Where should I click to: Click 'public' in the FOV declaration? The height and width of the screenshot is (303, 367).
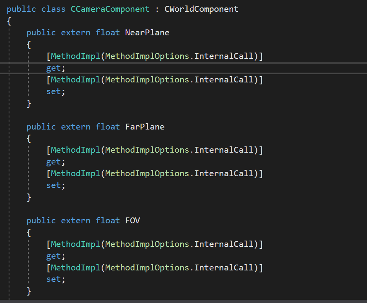pyautogui.click(x=41, y=221)
